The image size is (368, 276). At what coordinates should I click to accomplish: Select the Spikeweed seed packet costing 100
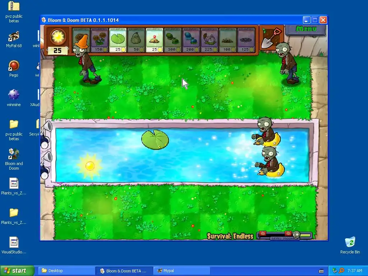227,40
